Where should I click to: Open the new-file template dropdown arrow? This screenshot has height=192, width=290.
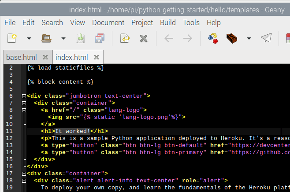coord(29,39)
